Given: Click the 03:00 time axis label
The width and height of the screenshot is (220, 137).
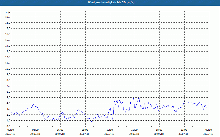Looking at the screenshot, I should tap(36, 130).
